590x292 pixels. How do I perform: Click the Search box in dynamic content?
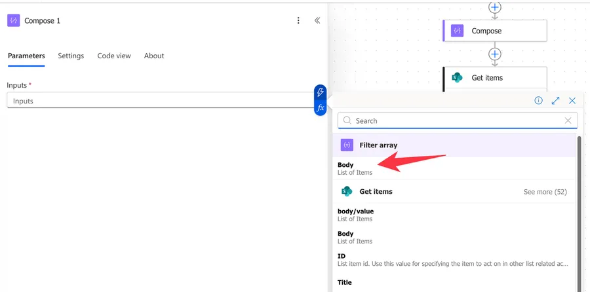(452, 120)
